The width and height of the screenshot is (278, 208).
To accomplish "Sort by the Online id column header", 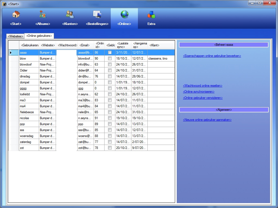I will (x=99, y=45).
